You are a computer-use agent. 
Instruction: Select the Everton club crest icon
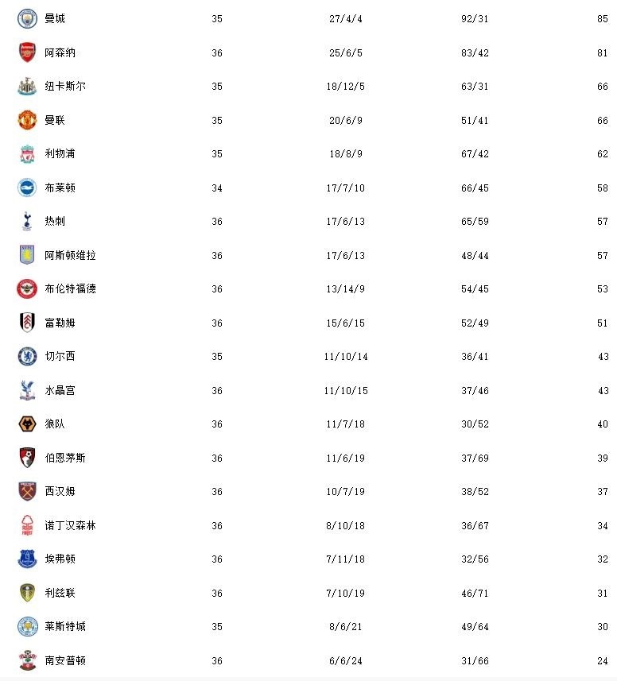click(27, 559)
